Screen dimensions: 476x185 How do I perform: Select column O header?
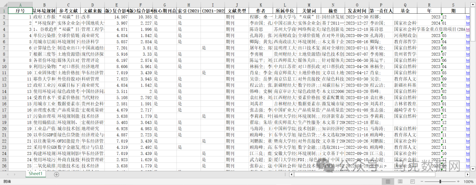(357, 5)
